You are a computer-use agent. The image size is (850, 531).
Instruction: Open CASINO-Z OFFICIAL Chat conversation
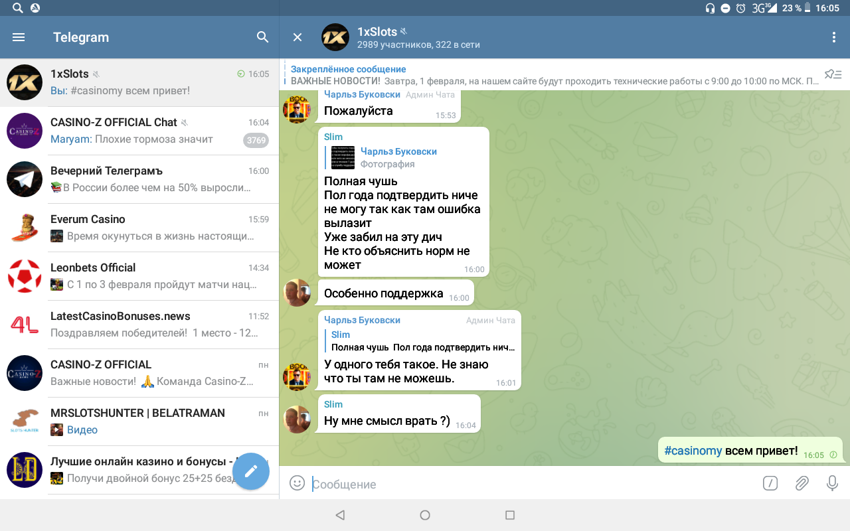click(139, 131)
